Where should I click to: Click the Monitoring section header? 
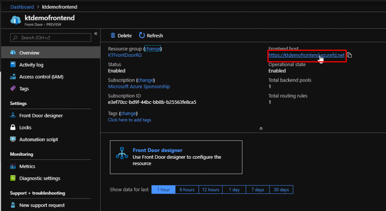tap(21, 154)
